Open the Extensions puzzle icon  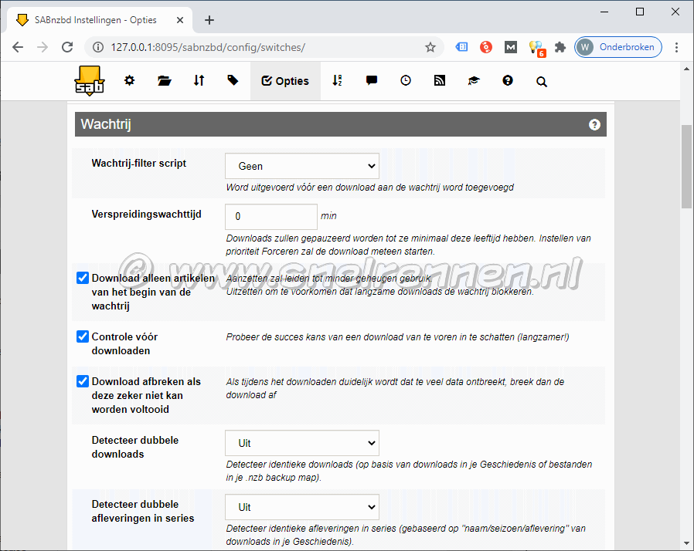pyautogui.click(x=560, y=47)
